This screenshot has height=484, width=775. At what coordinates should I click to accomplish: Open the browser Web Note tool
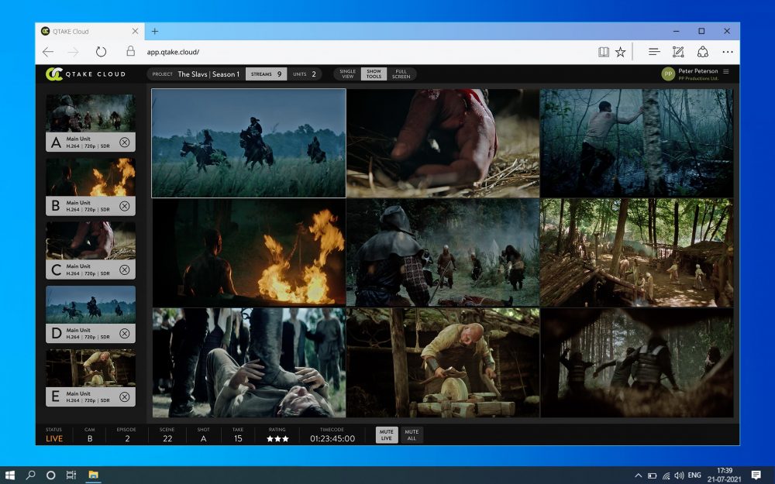[x=678, y=52]
